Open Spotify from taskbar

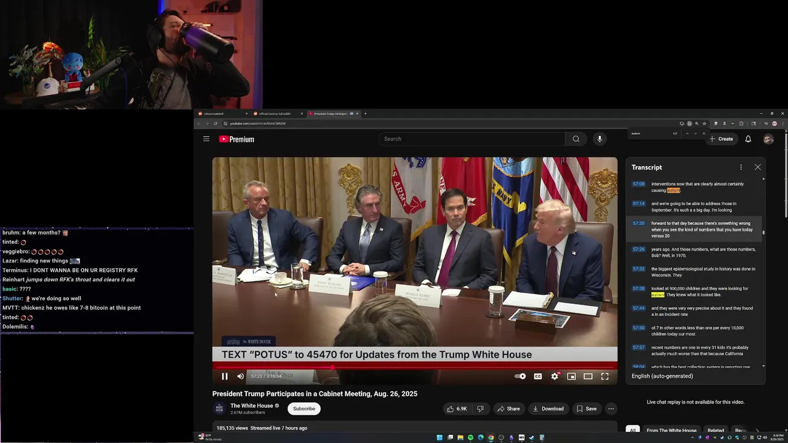tap(470, 438)
